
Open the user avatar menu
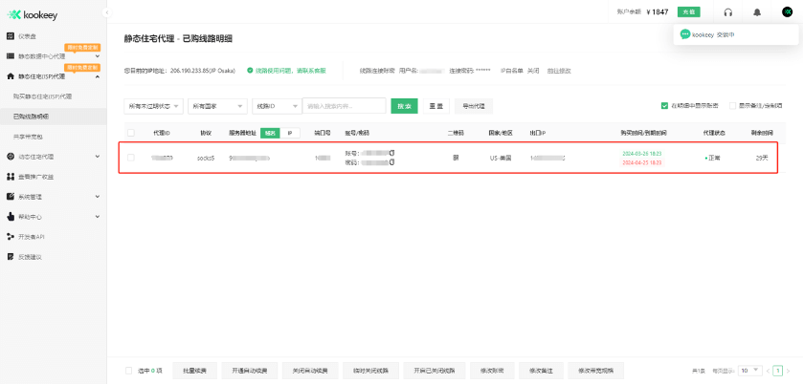point(787,12)
